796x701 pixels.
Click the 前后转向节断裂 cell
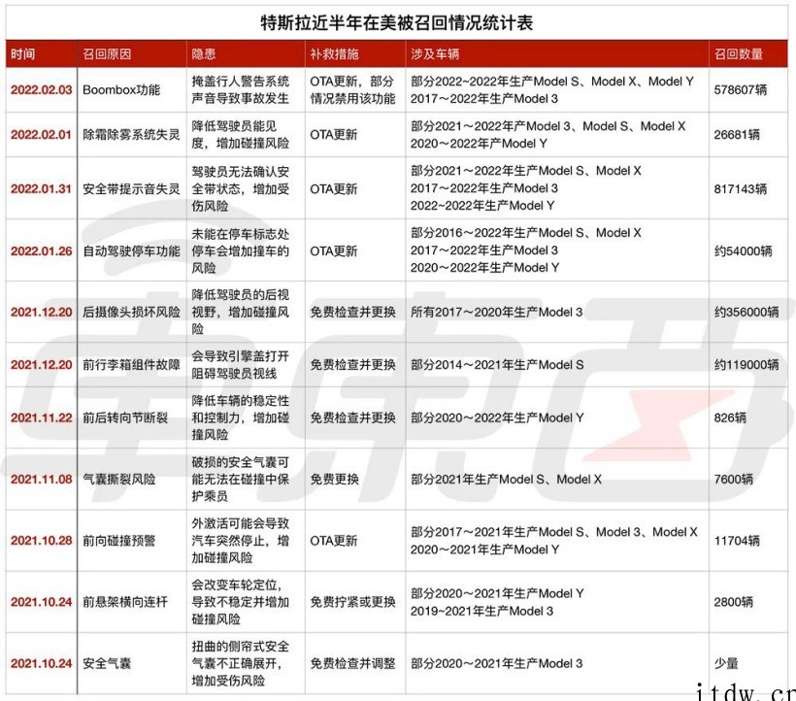[x=125, y=417]
